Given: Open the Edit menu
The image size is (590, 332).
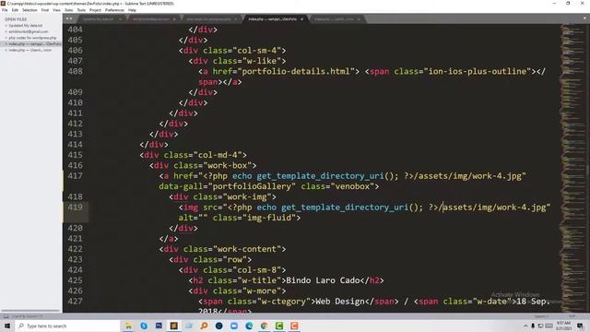Looking at the screenshot, I should (15, 10).
